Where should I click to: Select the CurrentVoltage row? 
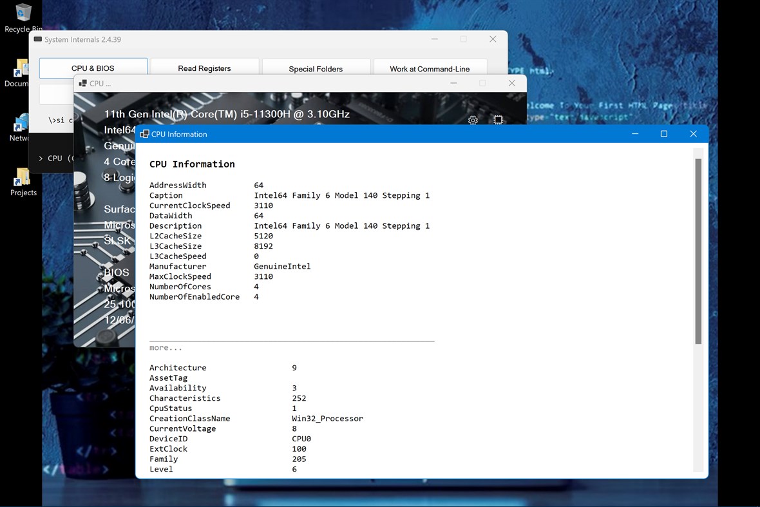(223, 429)
